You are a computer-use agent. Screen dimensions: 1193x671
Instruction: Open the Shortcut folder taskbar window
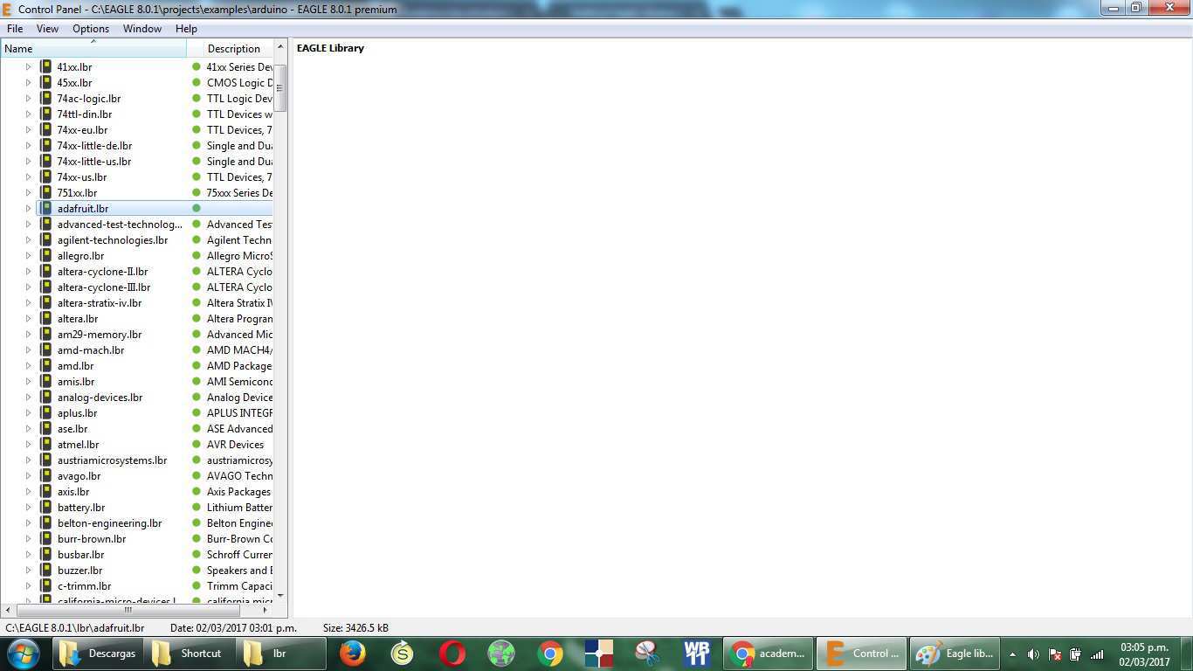(x=188, y=654)
